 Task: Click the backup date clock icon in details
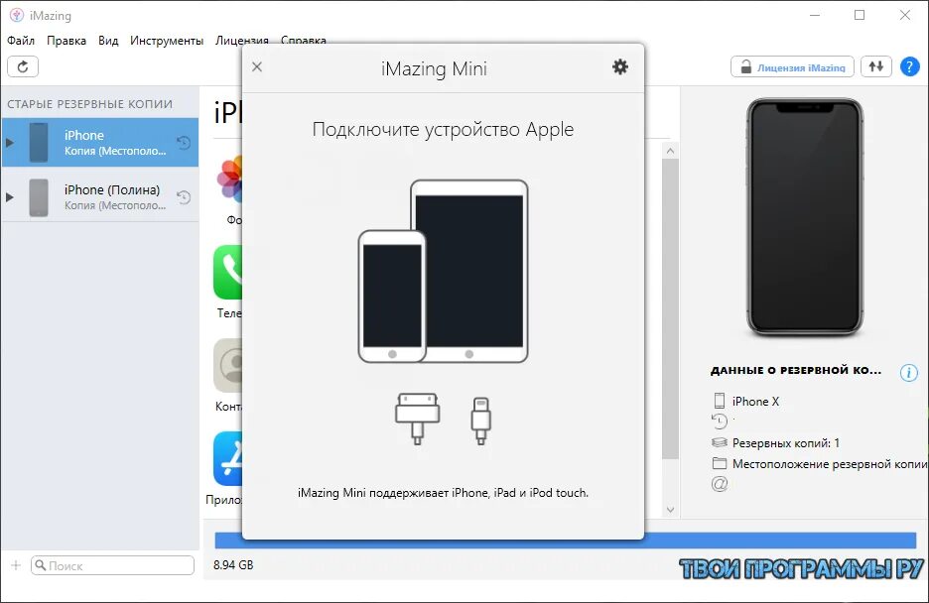coord(720,422)
